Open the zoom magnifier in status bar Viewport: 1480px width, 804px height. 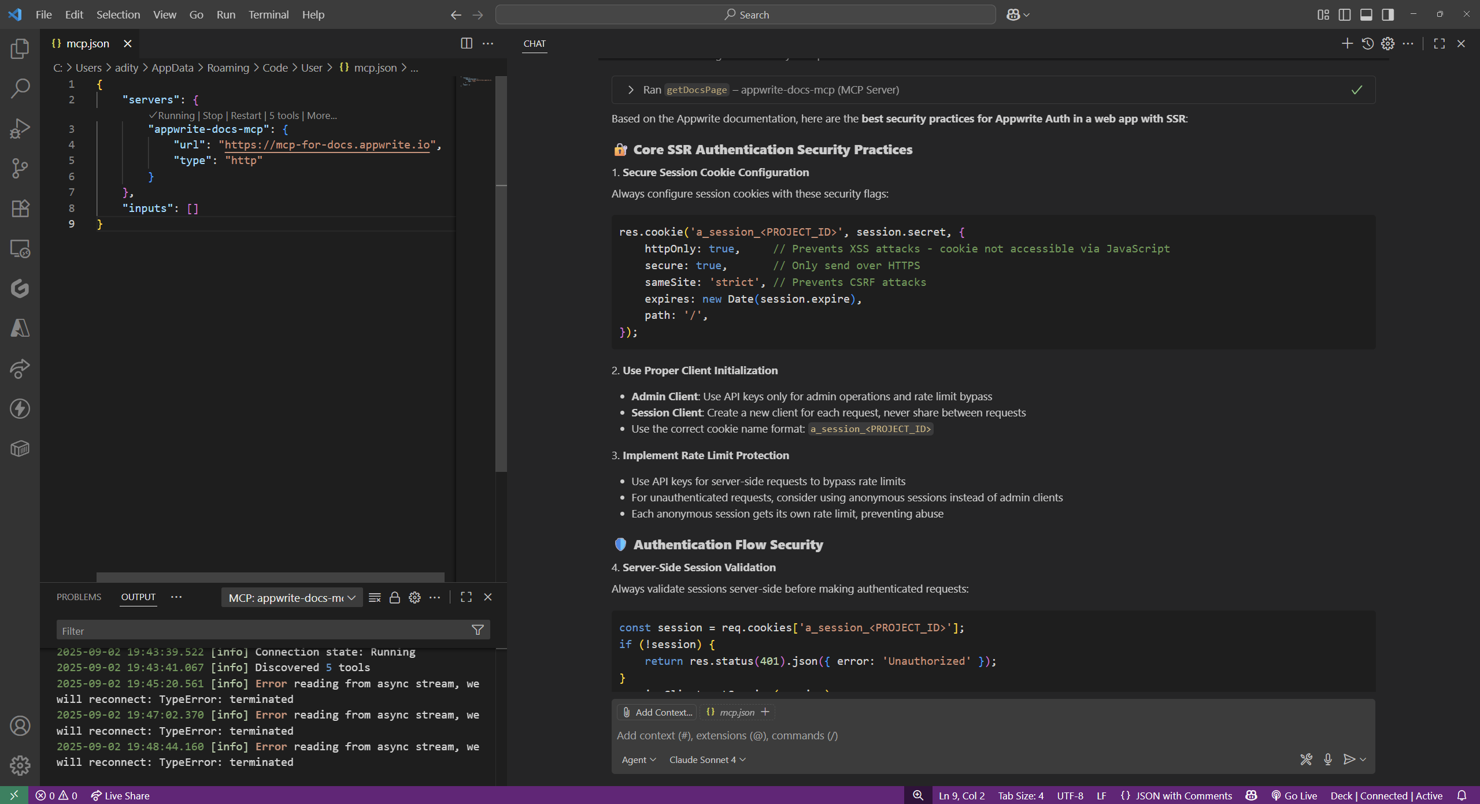click(917, 795)
